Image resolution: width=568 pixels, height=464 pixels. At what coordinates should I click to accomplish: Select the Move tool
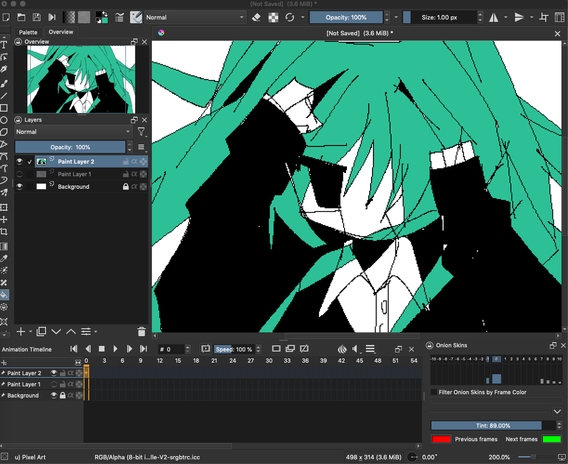(4, 219)
